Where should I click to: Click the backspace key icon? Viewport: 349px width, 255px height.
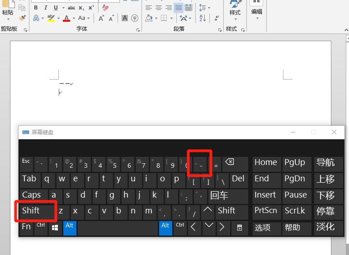pos(235,164)
